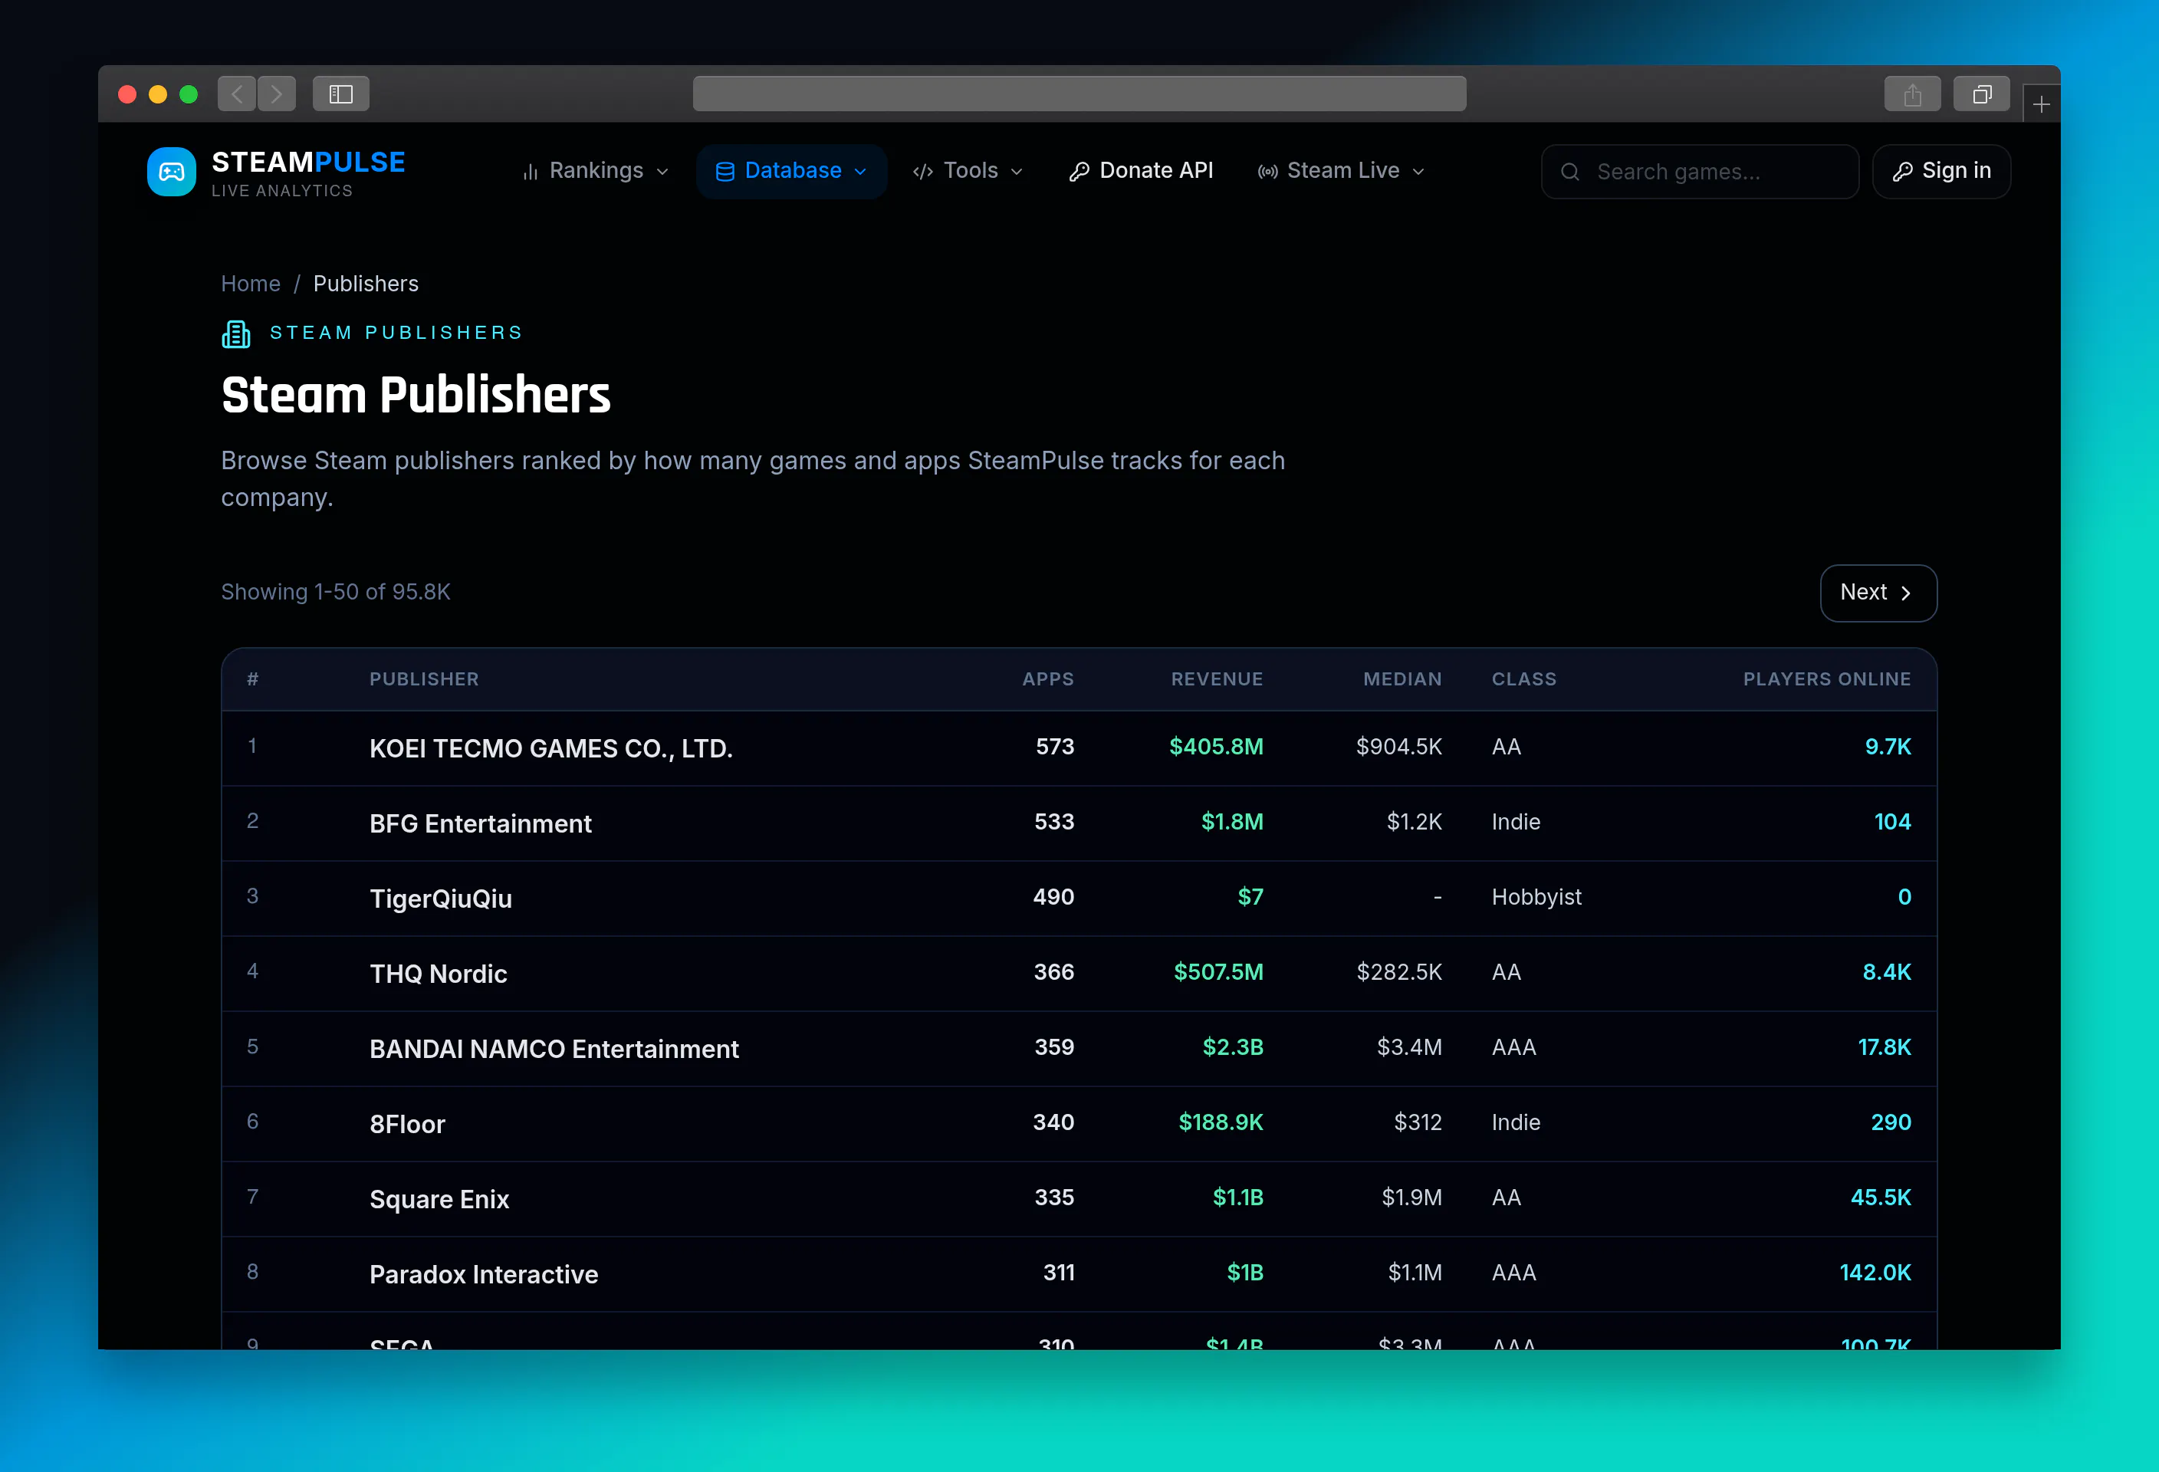
Task: Open the Donate API page
Action: 1141,171
